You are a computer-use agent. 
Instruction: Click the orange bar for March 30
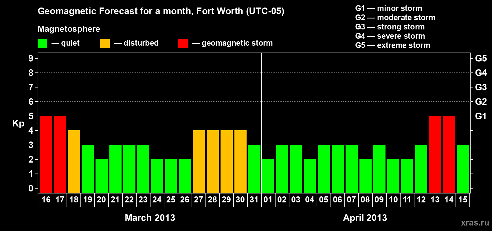(241, 161)
